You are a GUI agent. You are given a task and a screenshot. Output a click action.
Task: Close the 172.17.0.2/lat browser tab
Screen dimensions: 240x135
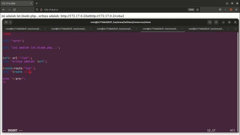pos(31,3)
